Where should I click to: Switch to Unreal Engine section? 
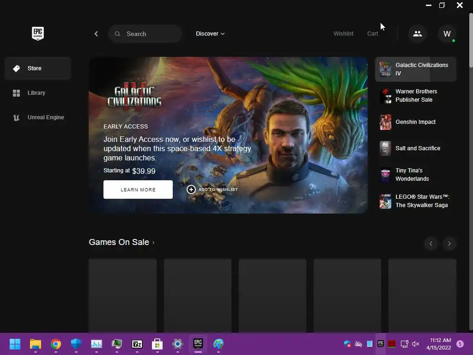pos(38,117)
